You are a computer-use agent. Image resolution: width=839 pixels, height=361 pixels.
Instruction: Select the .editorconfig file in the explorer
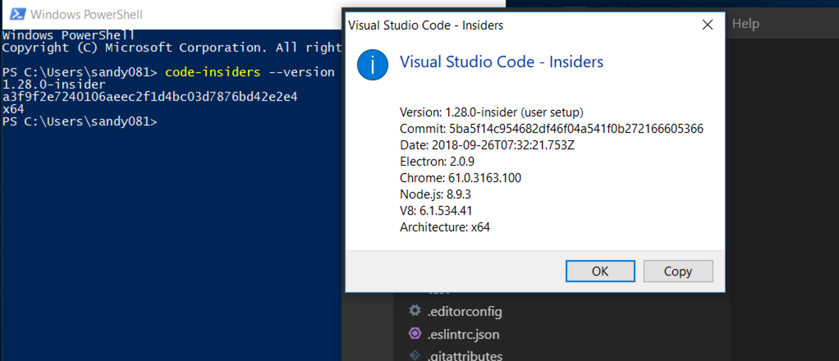[464, 311]
